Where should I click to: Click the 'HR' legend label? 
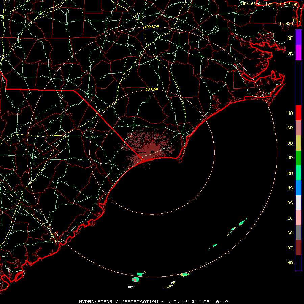click(x=290, y=158)
